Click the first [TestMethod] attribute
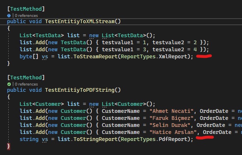Viewport: 242px width, 155px height. pyautogui.click(x=26, y=9)
